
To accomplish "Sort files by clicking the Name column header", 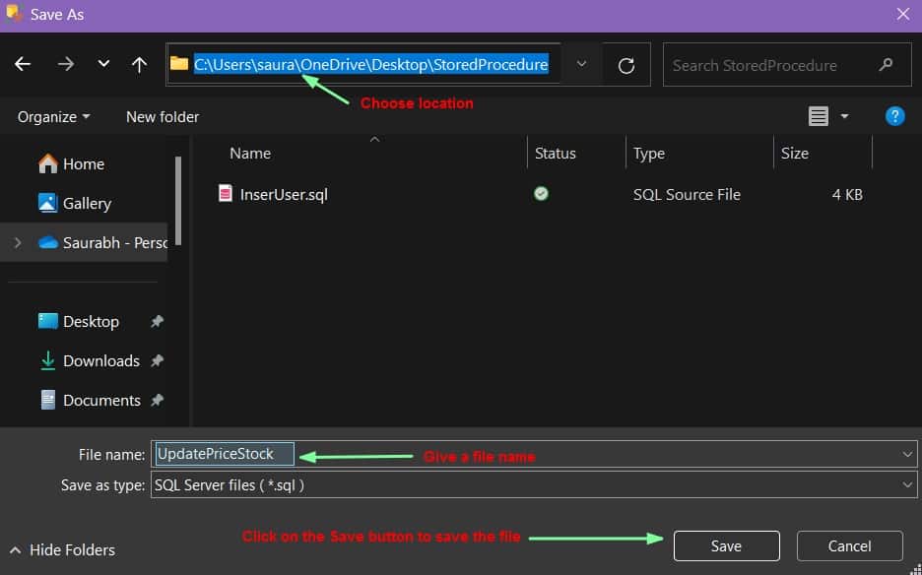I will click(x=249, y=153).
